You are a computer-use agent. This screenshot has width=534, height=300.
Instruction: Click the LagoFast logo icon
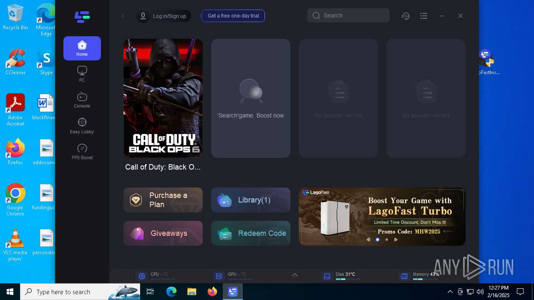[82, 17]
